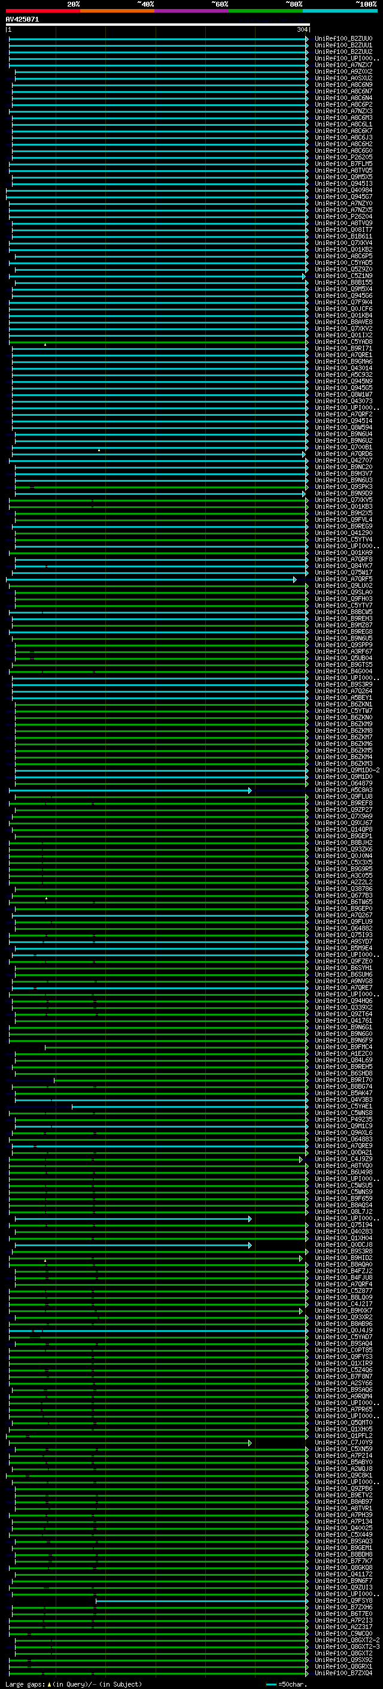Select hit label UniRef100_B9RI71

[344, 348]
